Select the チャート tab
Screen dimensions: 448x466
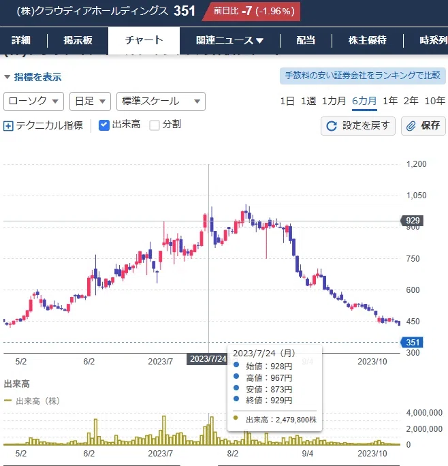144,40
